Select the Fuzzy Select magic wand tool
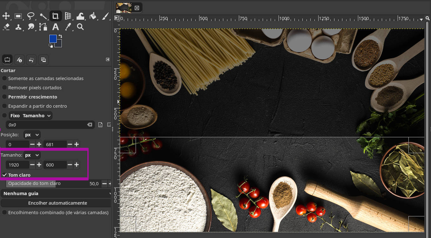Screen dimensions: 431x238 (43, 16)
